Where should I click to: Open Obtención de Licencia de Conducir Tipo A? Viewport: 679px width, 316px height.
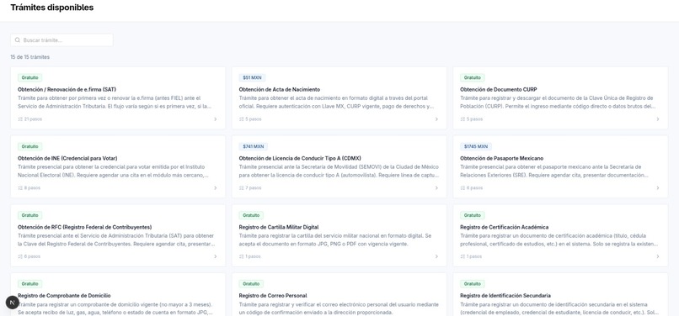pos(300,158)
